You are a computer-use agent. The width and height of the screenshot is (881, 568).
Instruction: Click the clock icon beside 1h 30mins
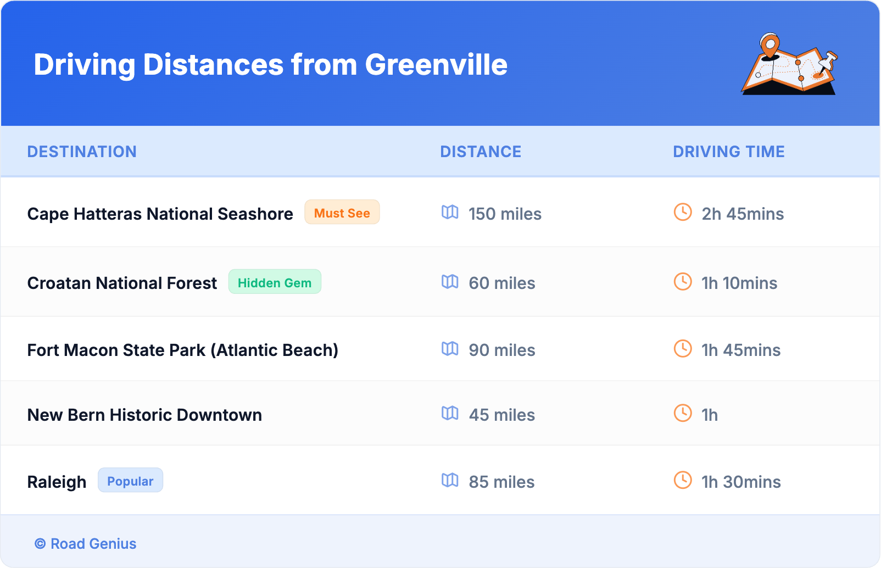[683, 481]
